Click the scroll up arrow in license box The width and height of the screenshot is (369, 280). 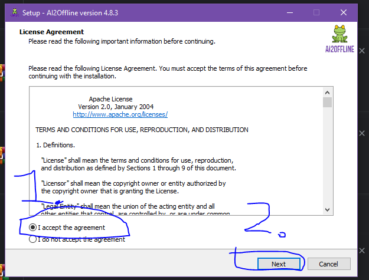coord(327,92)
